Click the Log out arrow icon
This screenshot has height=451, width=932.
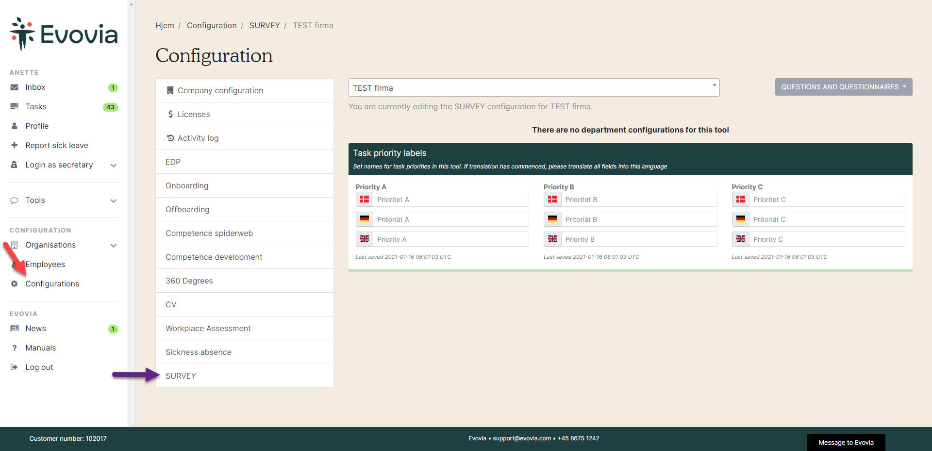point(15,367)
